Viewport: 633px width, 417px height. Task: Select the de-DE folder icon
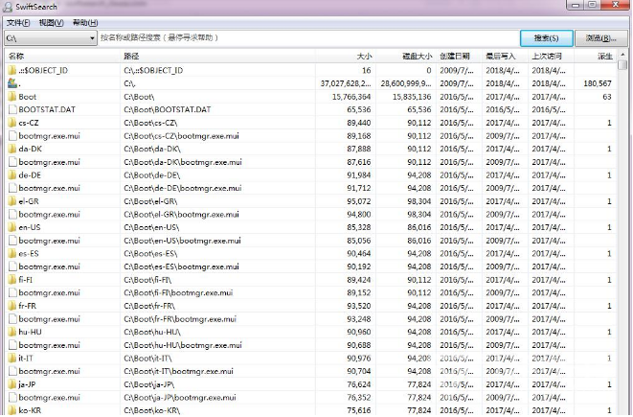coord(12,175)
